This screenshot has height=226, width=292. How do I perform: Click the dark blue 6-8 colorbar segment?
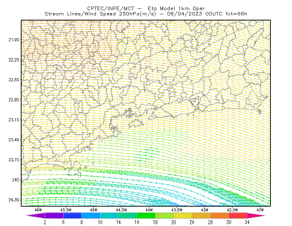pos(72,216)
